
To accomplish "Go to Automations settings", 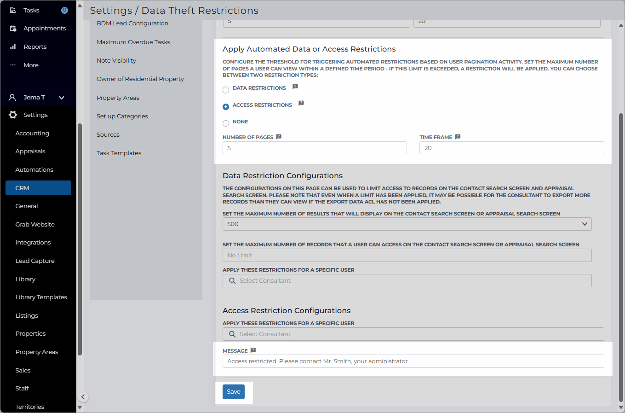I will (x=34, y=170).
